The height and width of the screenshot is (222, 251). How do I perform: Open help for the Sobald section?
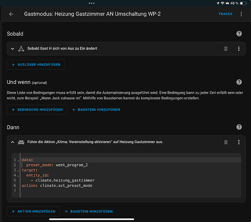[239, 34]
